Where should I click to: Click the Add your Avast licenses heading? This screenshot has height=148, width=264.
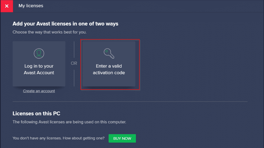[x=65, y=24]
